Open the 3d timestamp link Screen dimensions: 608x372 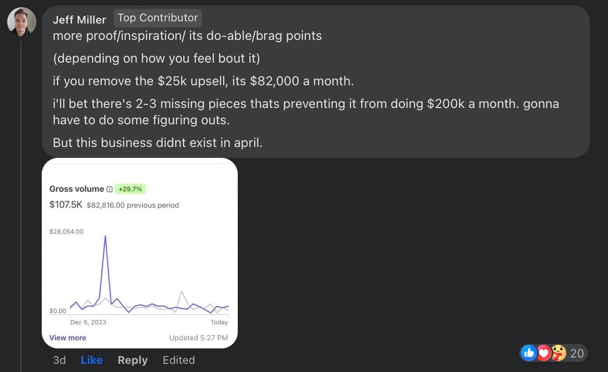pyautogui.click(x=59, y=360)
